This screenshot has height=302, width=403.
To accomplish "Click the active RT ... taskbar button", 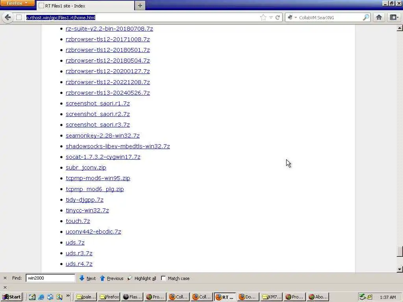I will tap(225, 297).
